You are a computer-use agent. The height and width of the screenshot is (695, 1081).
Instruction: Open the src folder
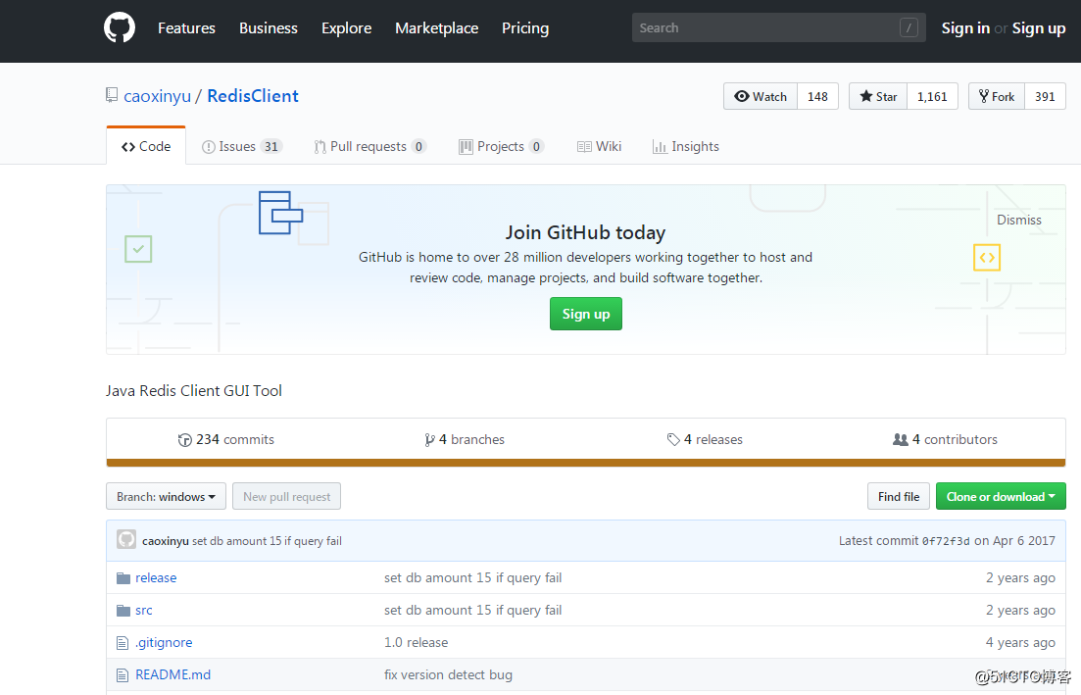(144, 610)
